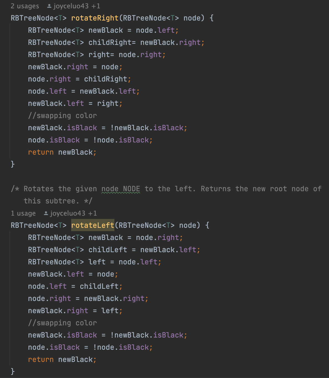
Task: Click the opening brace after rotateRight signature
Action: [212, 18]
